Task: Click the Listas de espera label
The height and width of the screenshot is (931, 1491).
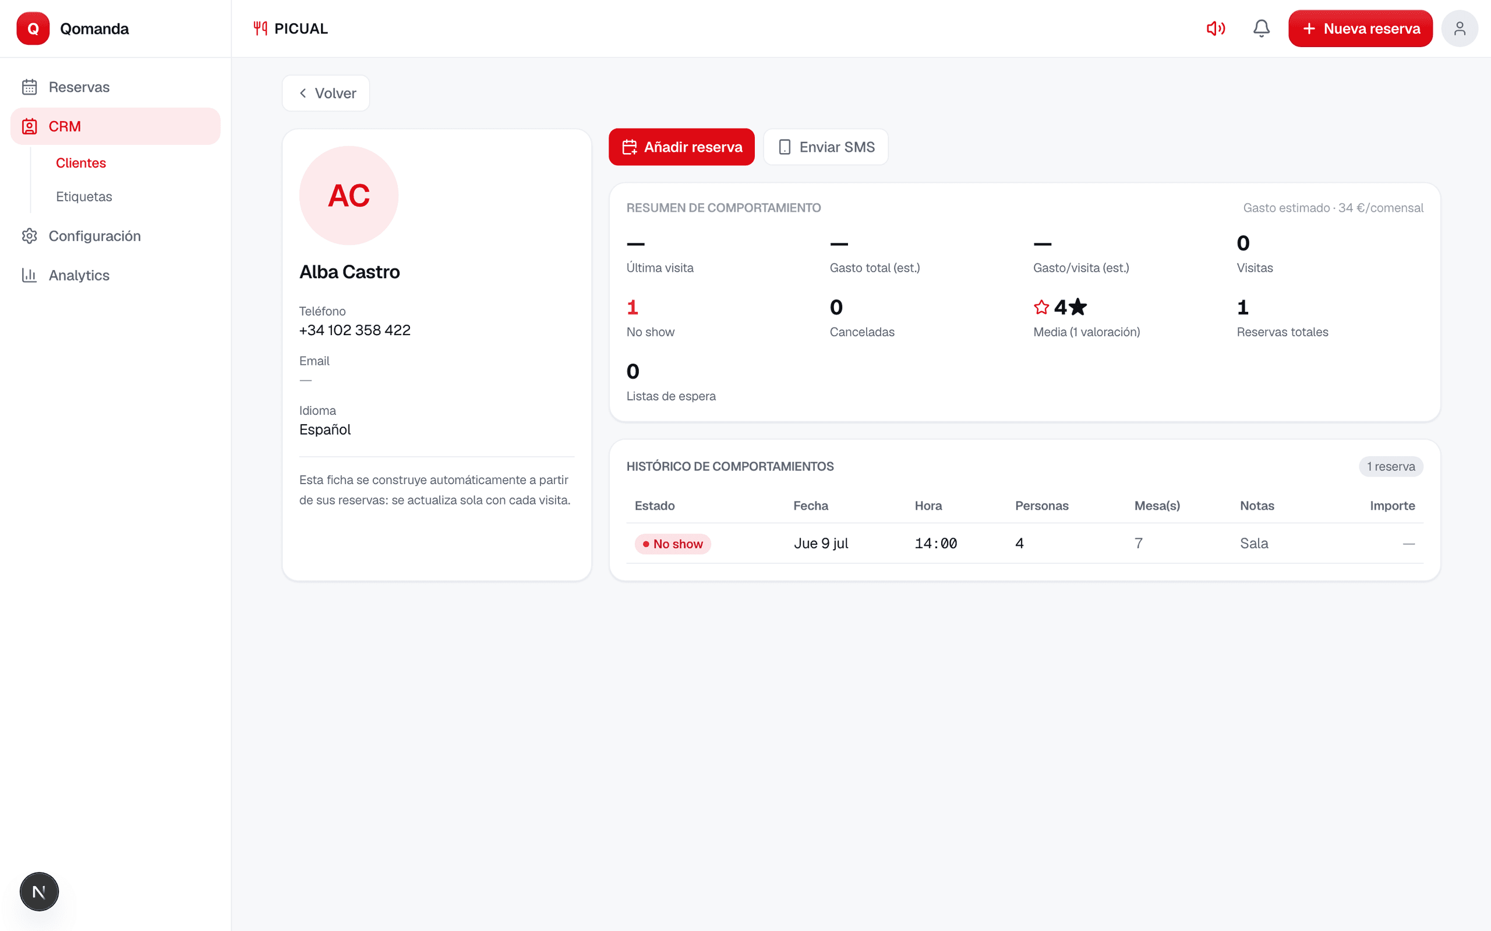Action: pos(671,396)
